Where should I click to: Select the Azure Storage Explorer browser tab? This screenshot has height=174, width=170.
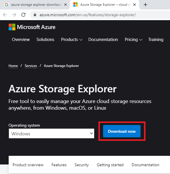coord(104,5)
